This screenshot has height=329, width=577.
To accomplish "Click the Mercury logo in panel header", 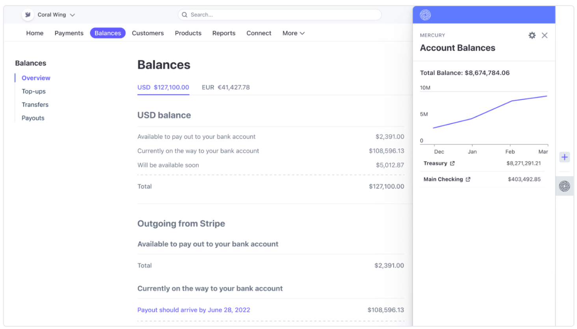I will click(425, 15).
